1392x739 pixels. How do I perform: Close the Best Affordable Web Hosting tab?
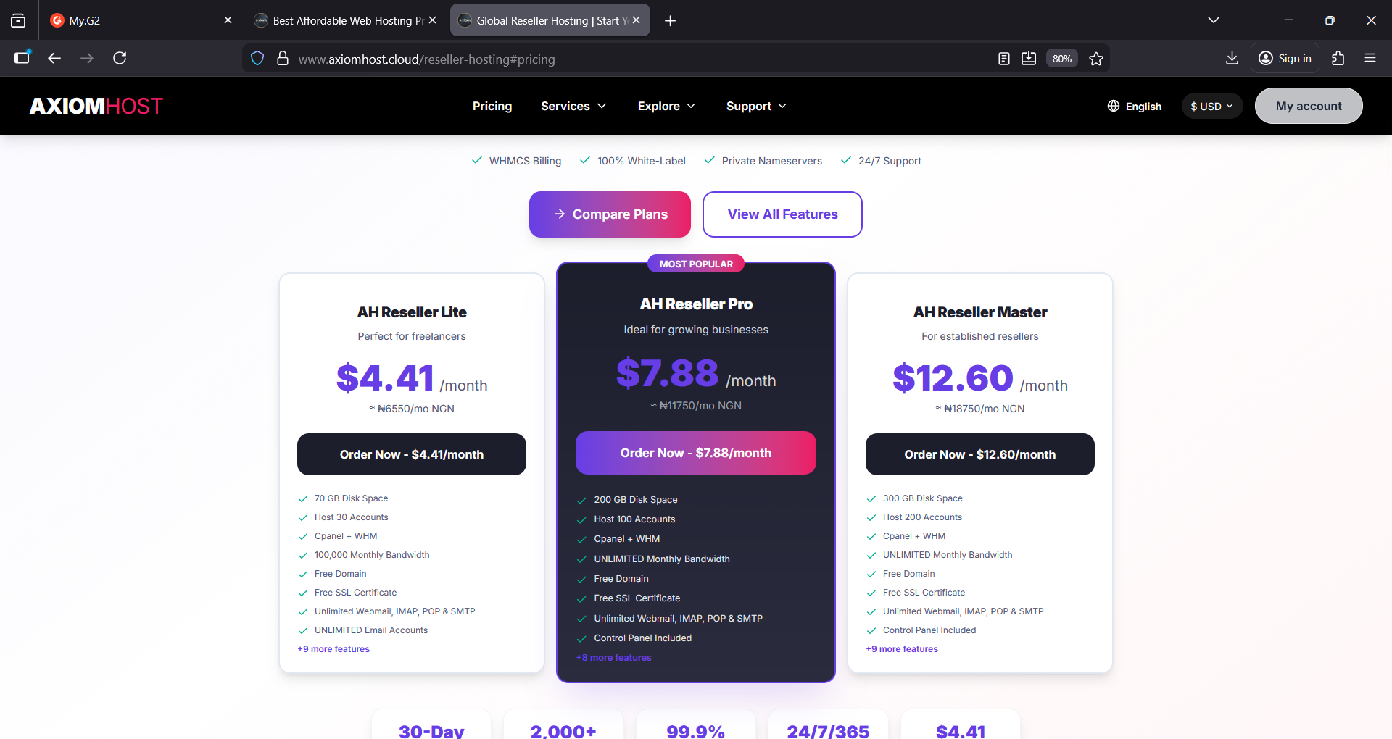(432, 20)
